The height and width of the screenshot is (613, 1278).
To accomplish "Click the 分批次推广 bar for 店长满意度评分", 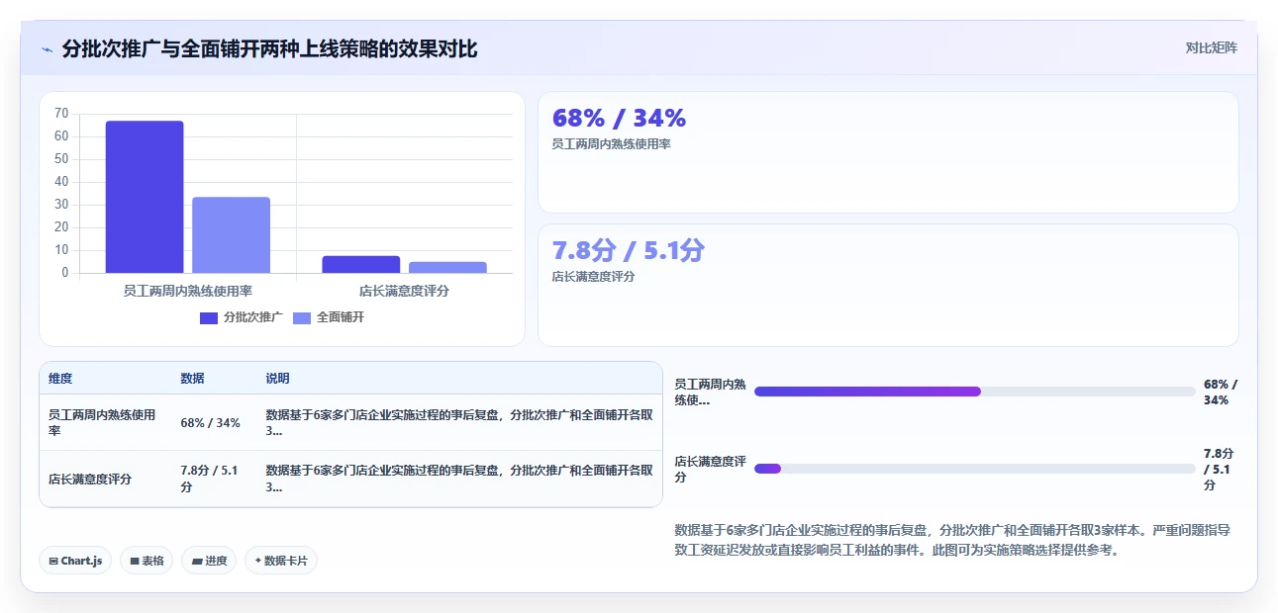I will (361, 264).
